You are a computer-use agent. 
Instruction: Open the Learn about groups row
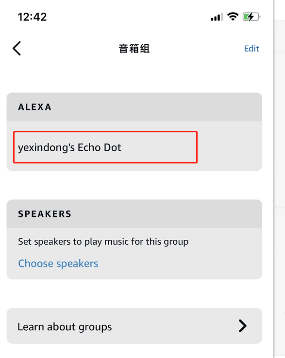coord(134,326)
